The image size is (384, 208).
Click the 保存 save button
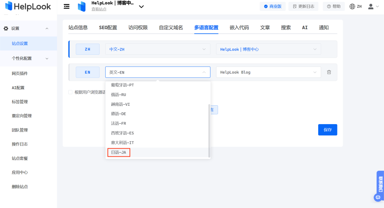tap(327, 129)
